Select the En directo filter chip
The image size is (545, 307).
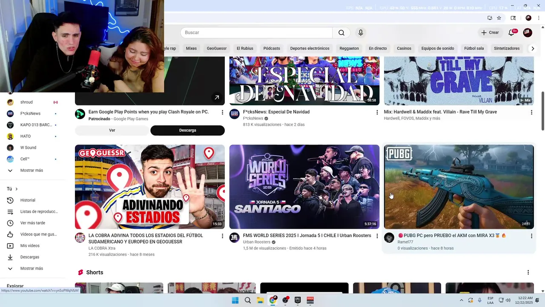pos(378,49)
